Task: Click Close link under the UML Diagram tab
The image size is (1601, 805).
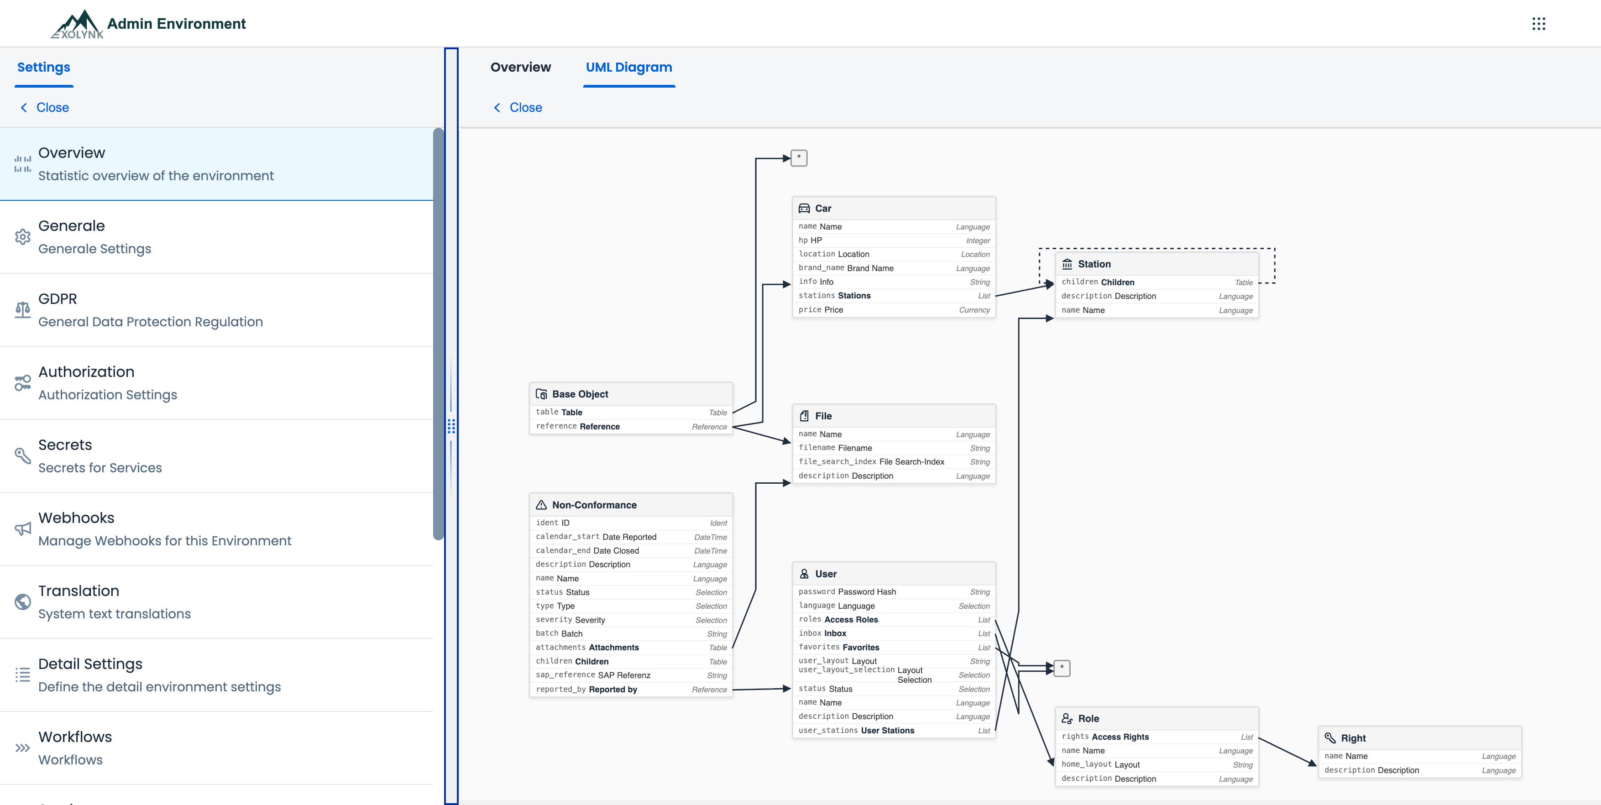Action: 525,108
